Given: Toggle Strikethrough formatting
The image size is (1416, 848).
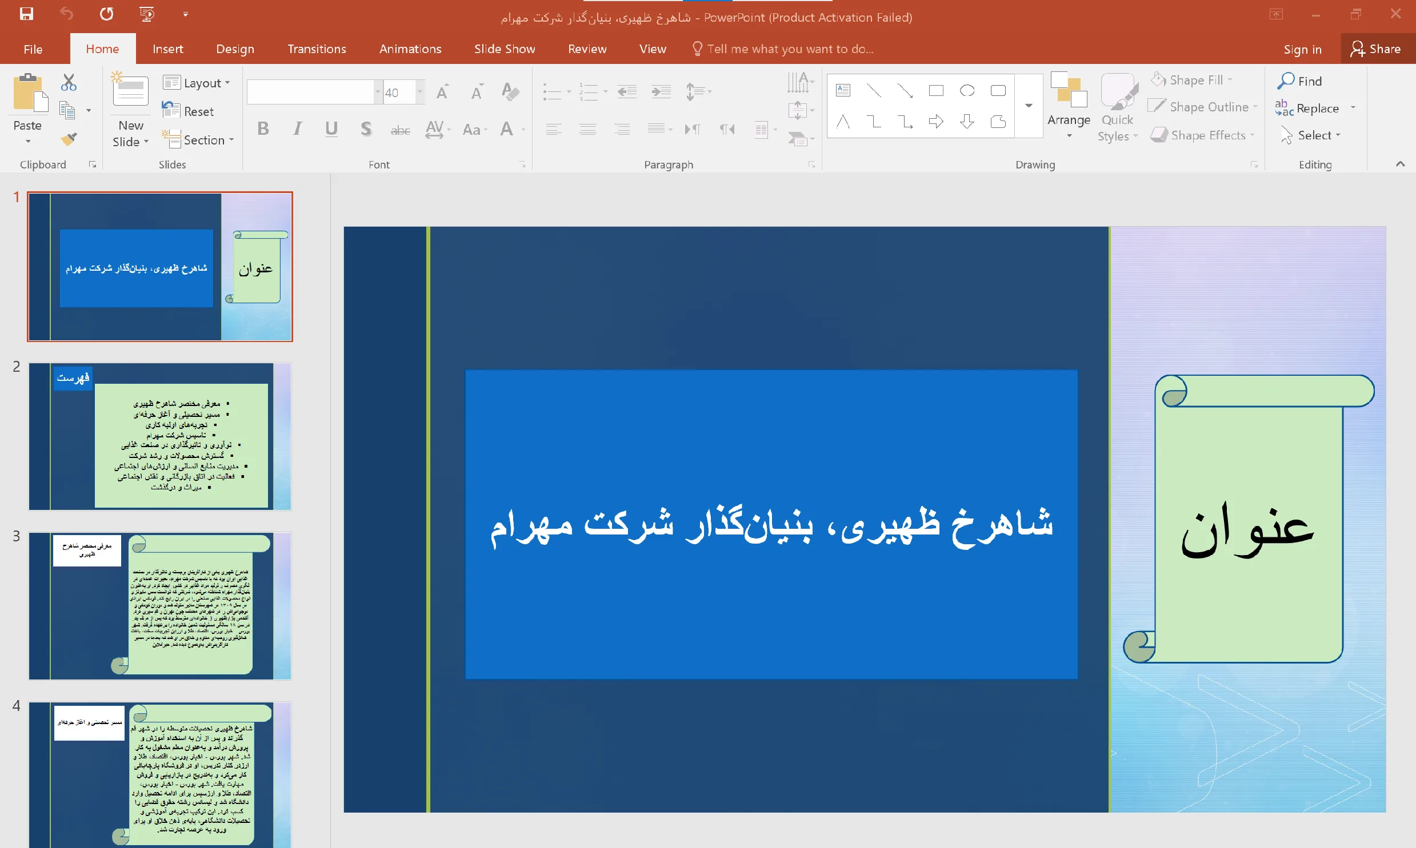Looking at the screenshot, I should [400, 130].
